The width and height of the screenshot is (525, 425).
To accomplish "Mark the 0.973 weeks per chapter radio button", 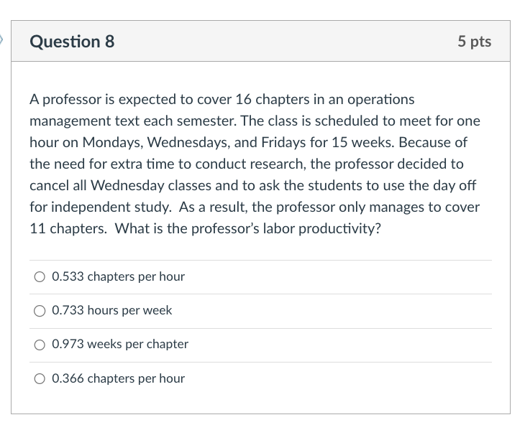I will tap(40, 344).
